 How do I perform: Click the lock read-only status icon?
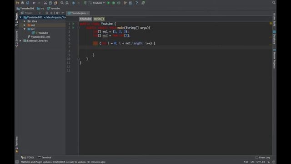(x=269, y=162)
